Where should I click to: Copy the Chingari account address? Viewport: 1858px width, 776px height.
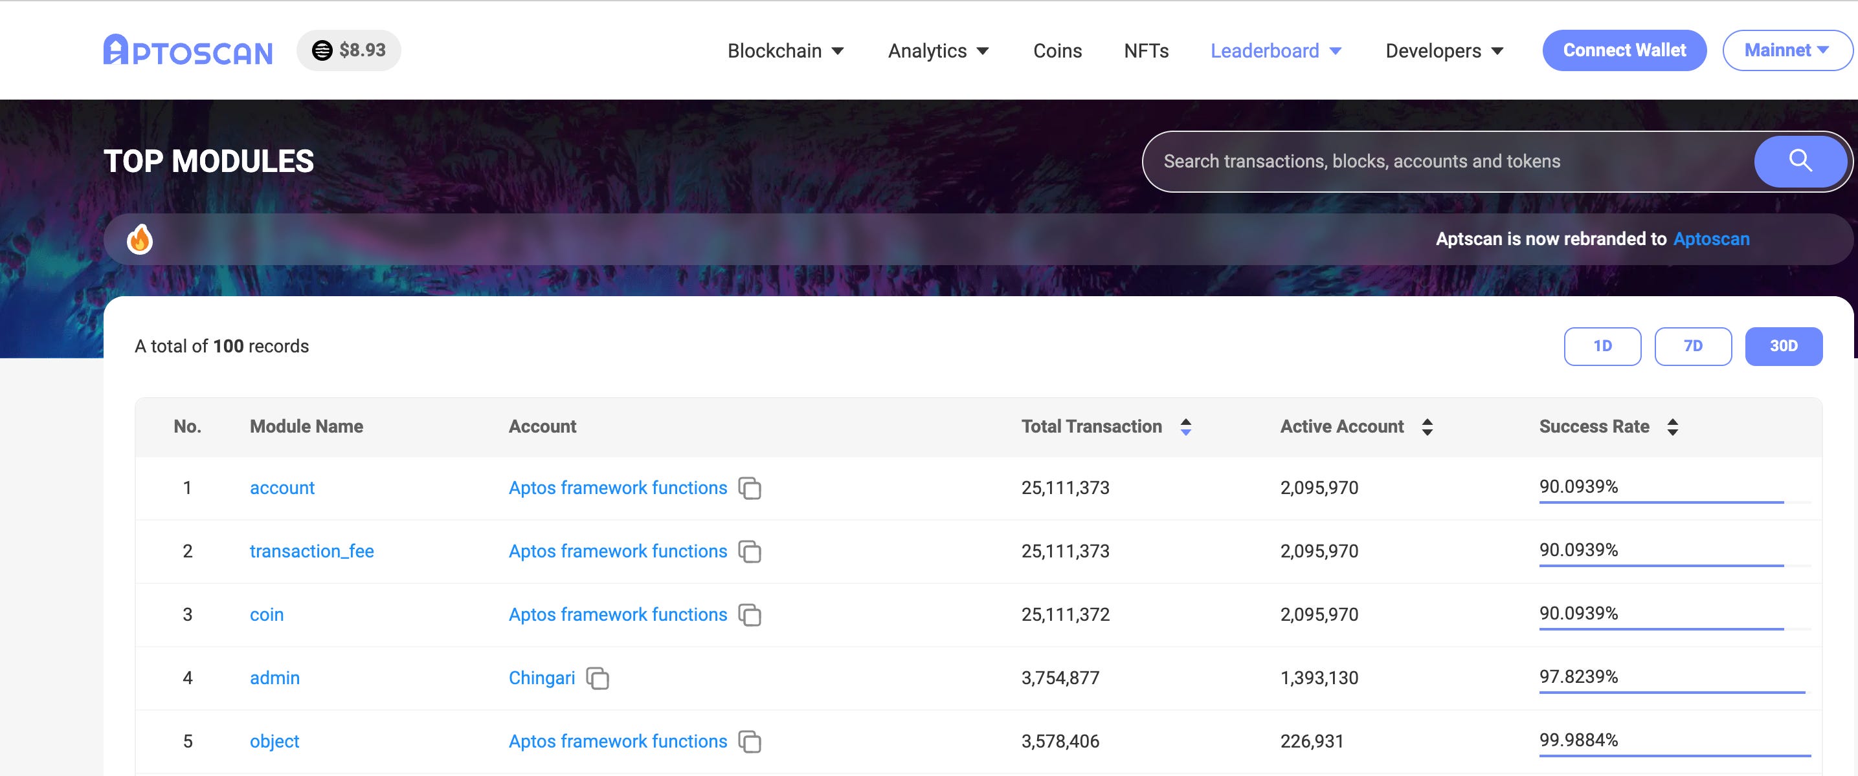tap(598, 678)
